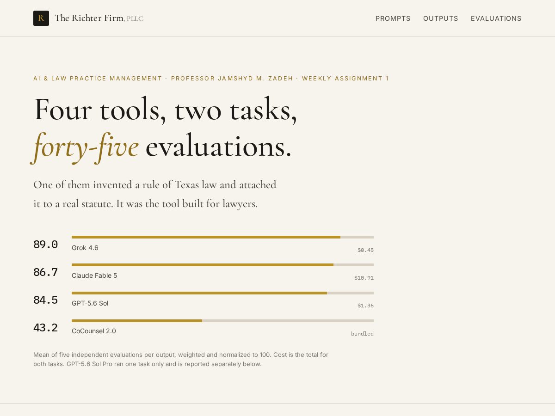Image resolution: width=555 pixels, height=416 pixels.
Task: Click the 'Four tools, two tasks,' headline
Action: (165, 110)
